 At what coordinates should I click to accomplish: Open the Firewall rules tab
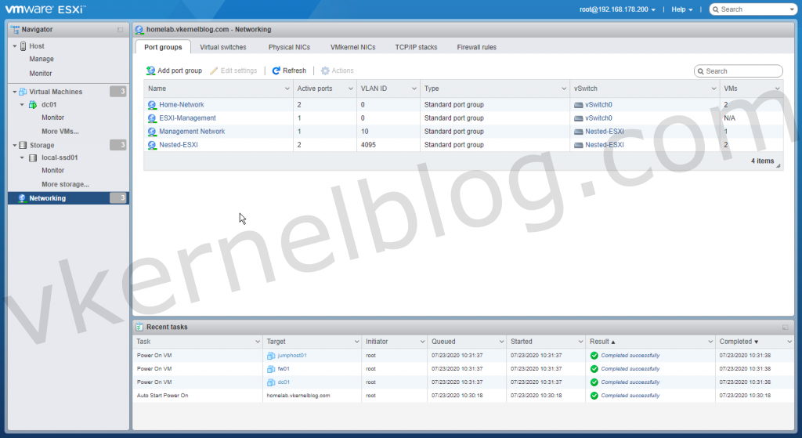click(476, 47)
